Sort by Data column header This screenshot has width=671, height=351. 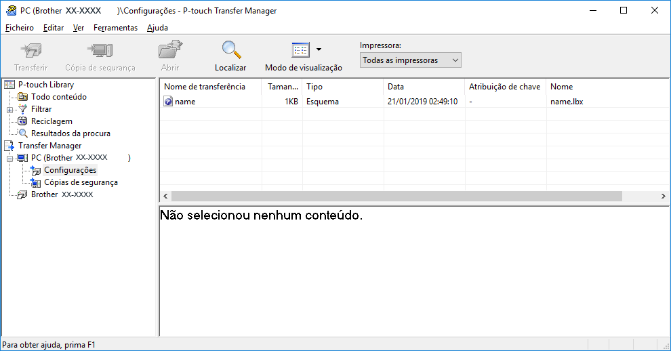(424, 87)
